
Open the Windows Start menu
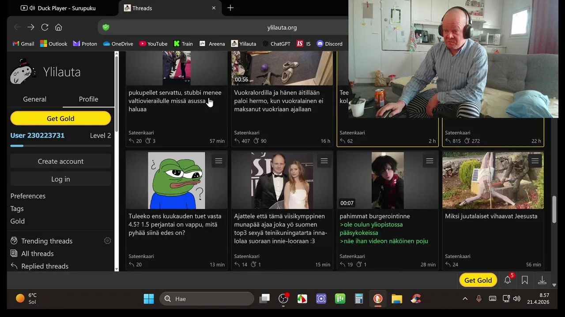pos(149,299)
